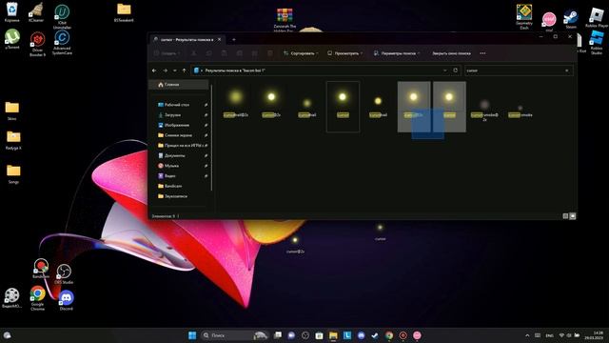Unpin Загрузки using its pin icon
The height and width of the screenshot is (343, 609).
click(206, 115)
